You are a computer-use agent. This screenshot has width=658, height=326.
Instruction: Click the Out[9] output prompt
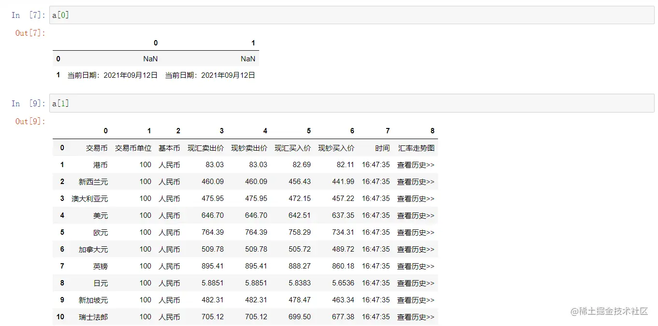(30, 121)
